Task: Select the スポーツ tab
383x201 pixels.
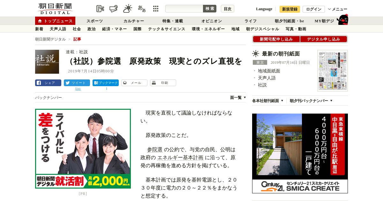Action: 94,21
